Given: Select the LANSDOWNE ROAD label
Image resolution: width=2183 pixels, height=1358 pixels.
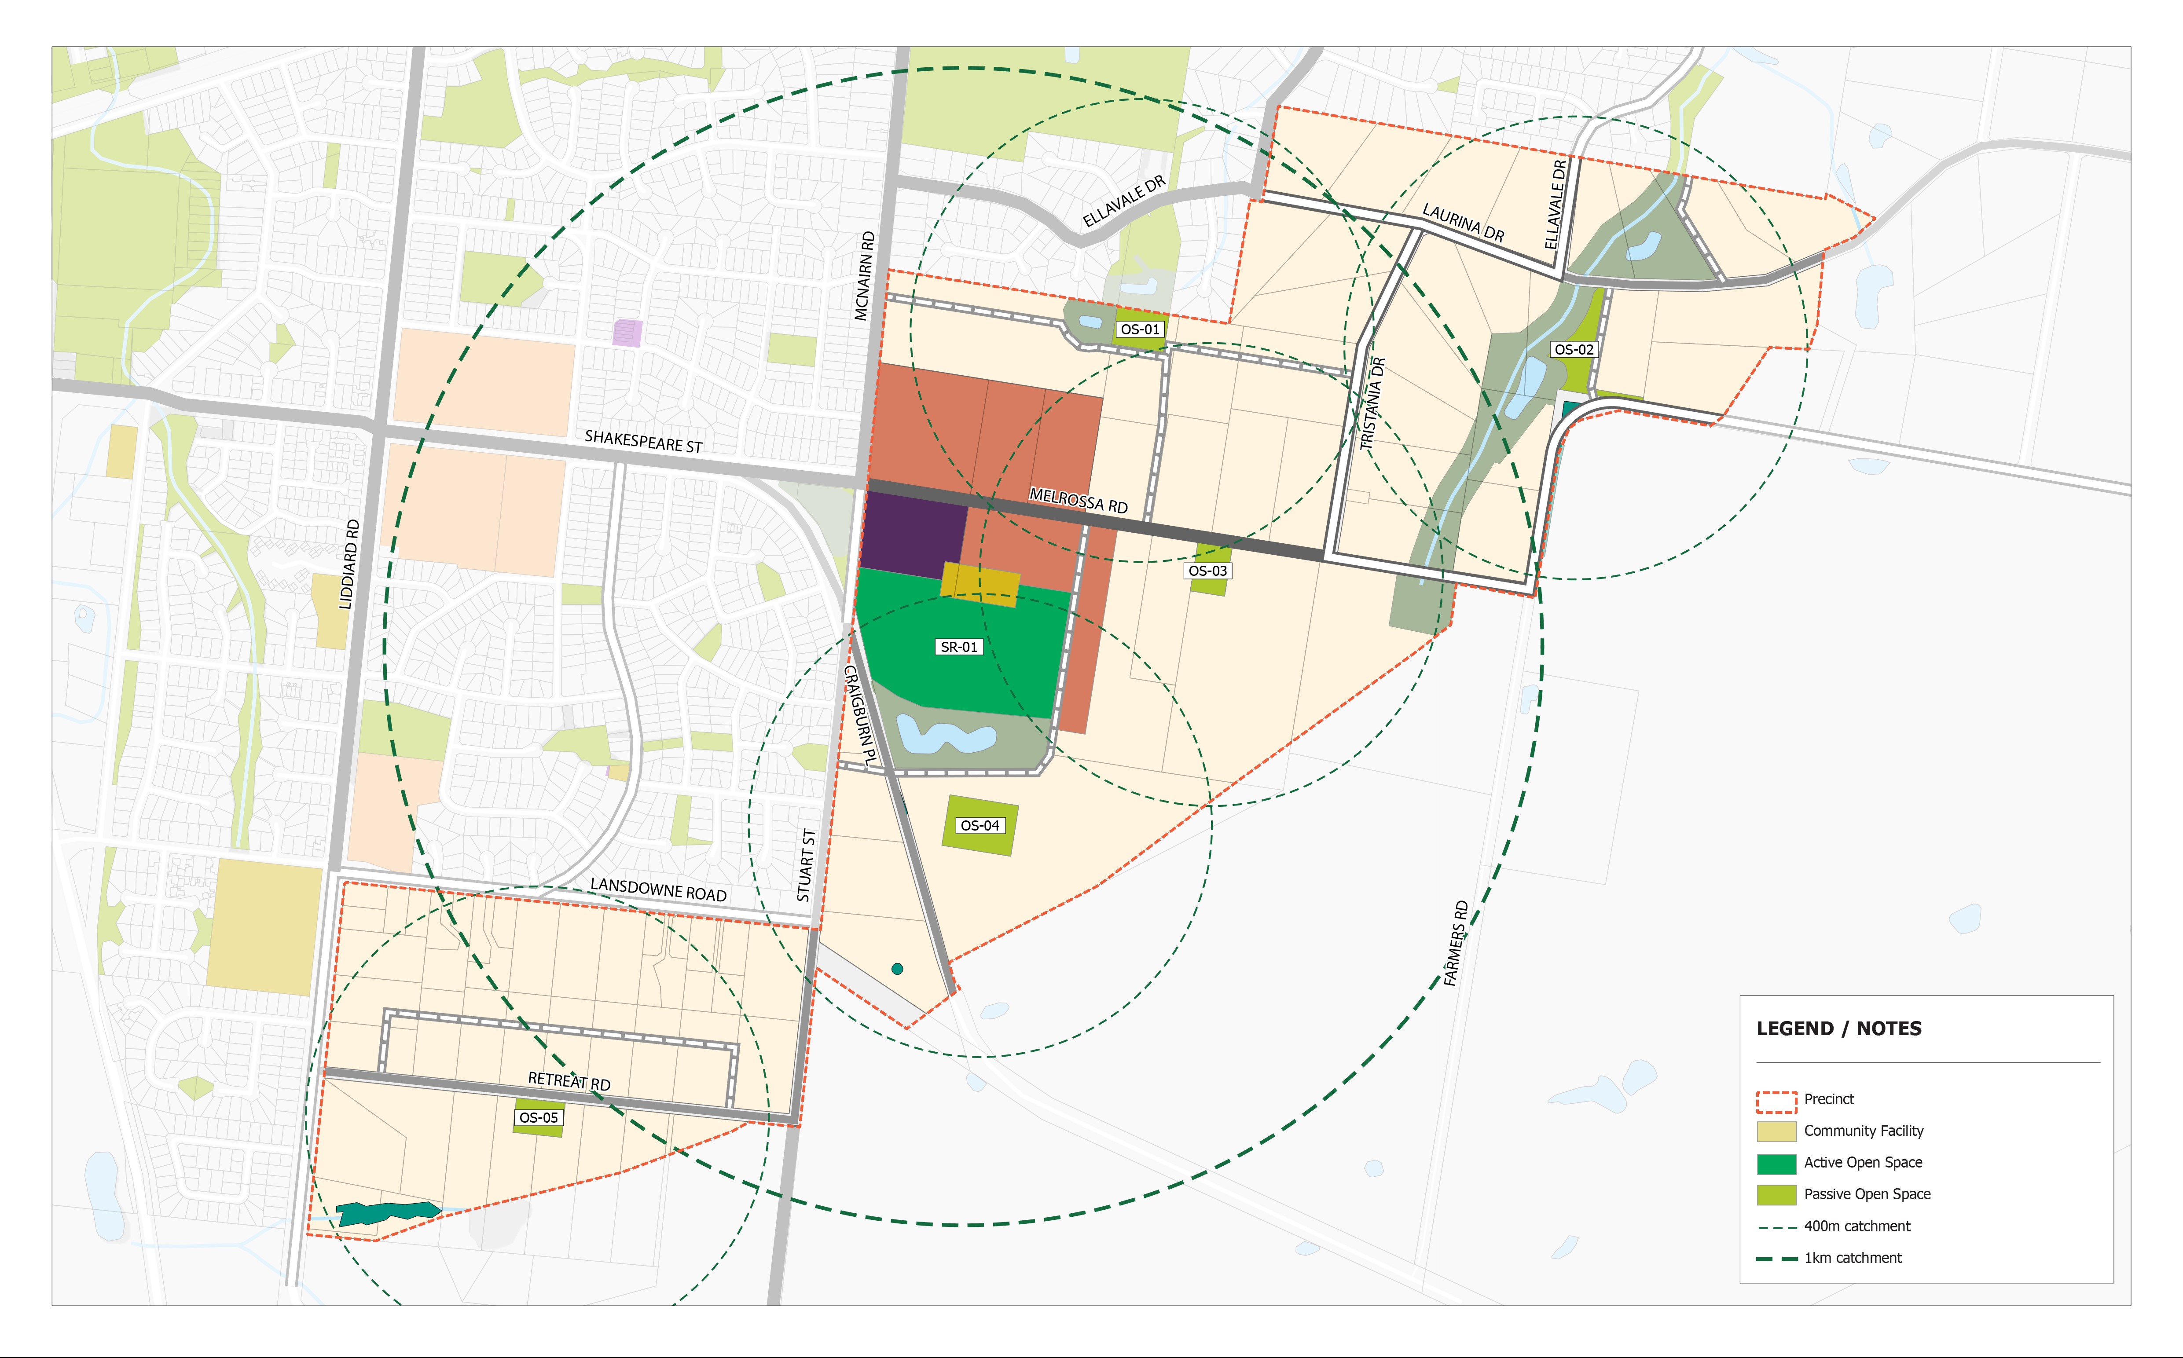Looking at the screenshot, I should click(x=658, y=890).
